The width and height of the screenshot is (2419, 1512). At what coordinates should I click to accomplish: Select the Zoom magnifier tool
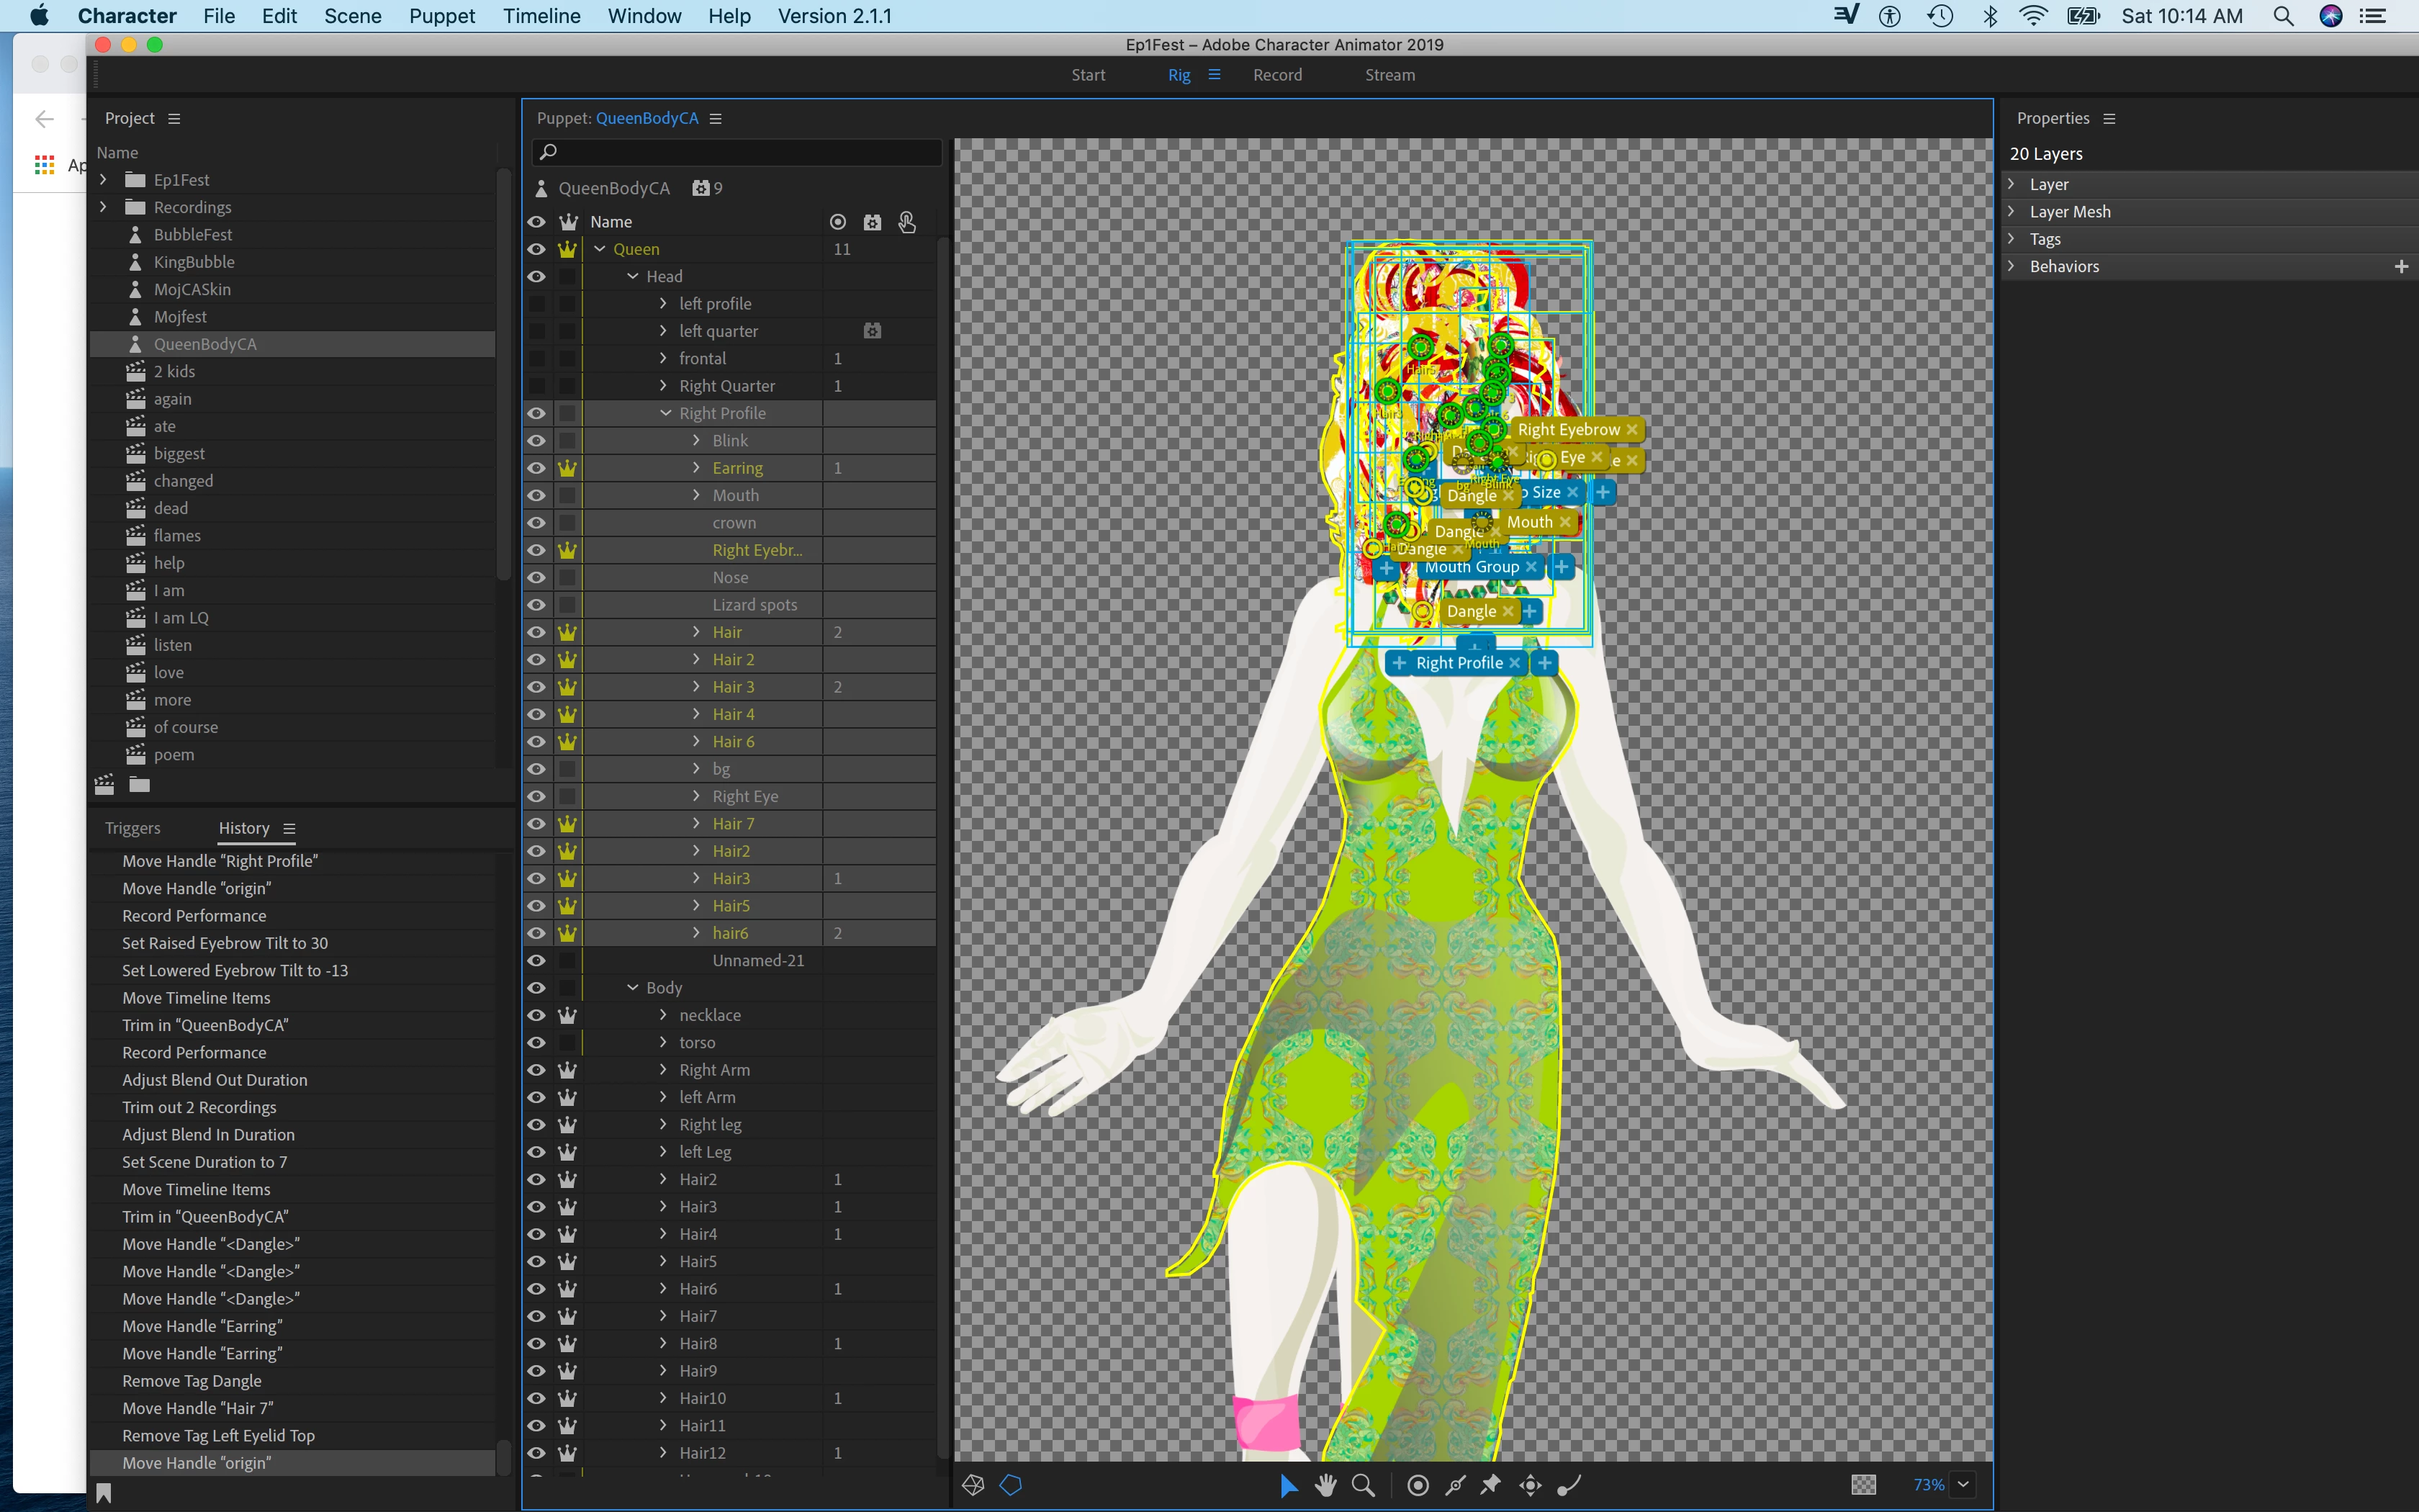1362,1485
